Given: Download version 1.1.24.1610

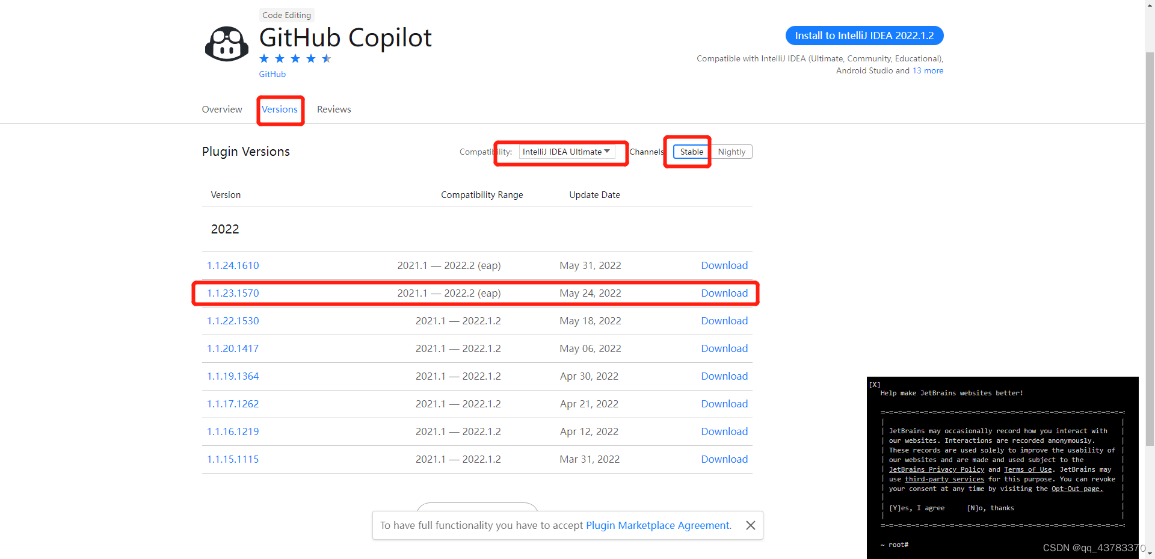Looking at the screenshot, I should pyautogui.click(x=724, y=265).
